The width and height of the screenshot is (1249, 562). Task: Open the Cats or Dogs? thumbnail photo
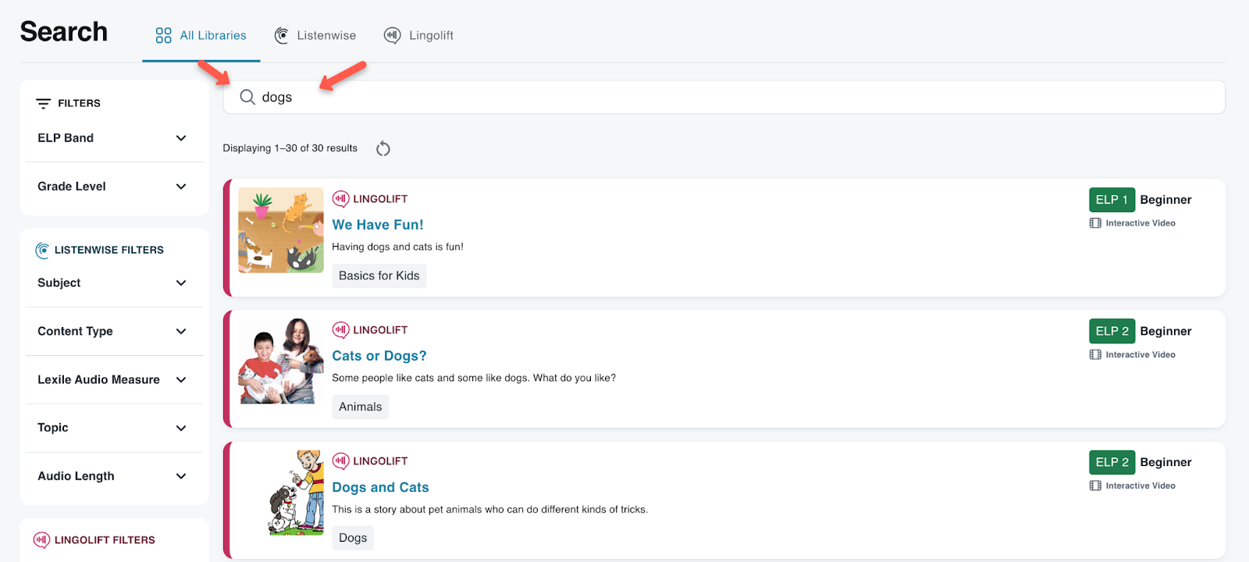(x=281, y=361)
